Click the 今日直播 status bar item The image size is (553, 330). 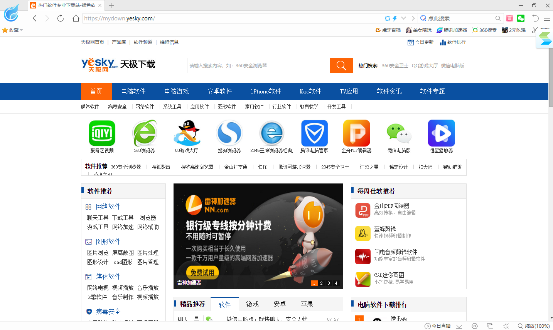pos(438,326)
